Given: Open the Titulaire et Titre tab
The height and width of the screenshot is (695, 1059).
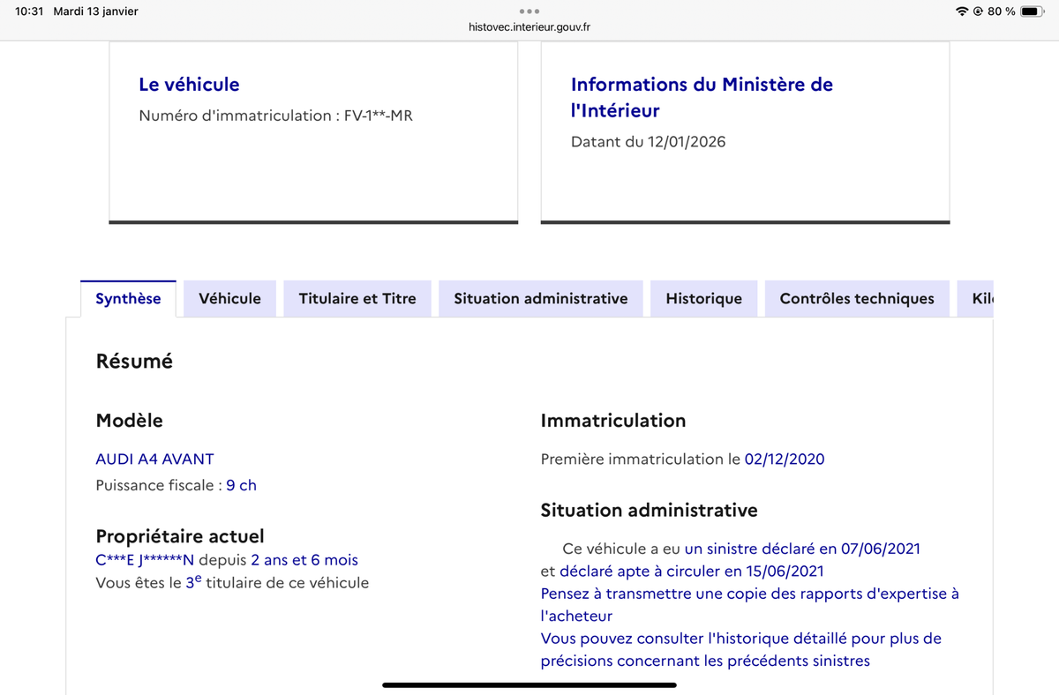Looking at the screenshot, I should click(357, 298).
